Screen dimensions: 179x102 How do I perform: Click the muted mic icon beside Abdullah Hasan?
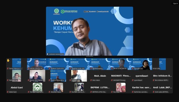coord(50,92)
